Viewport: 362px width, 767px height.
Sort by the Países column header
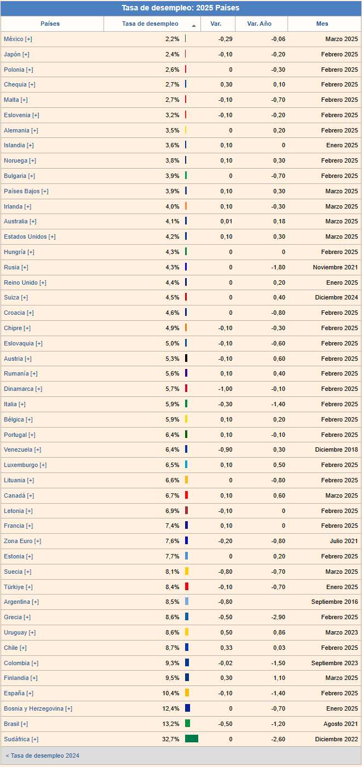pyautogui.click(x=50, y=24)
